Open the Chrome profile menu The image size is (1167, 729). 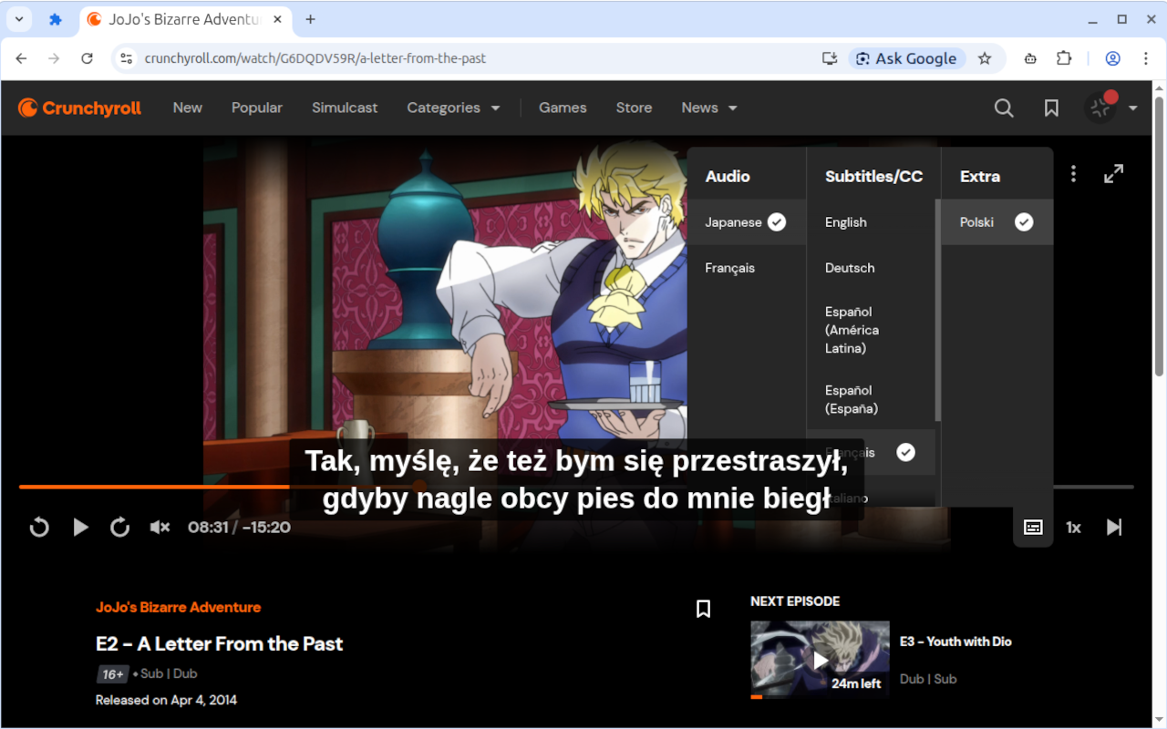[1112, 58]
